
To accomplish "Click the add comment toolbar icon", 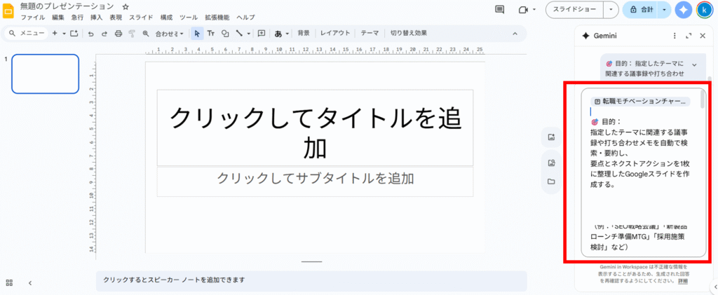I will [x=261, y=33].
